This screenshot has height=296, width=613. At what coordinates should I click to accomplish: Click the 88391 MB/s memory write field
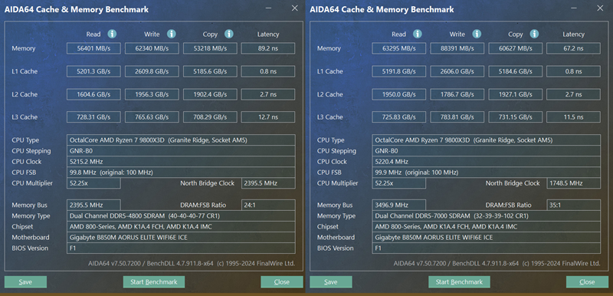[x=457, y=48]
